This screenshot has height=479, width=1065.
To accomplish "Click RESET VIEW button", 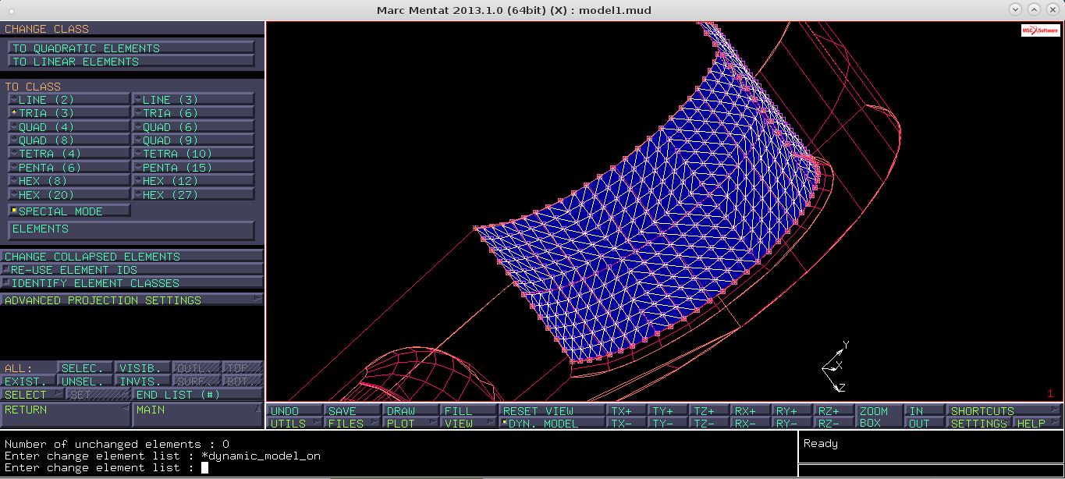I will coord(552,411).
